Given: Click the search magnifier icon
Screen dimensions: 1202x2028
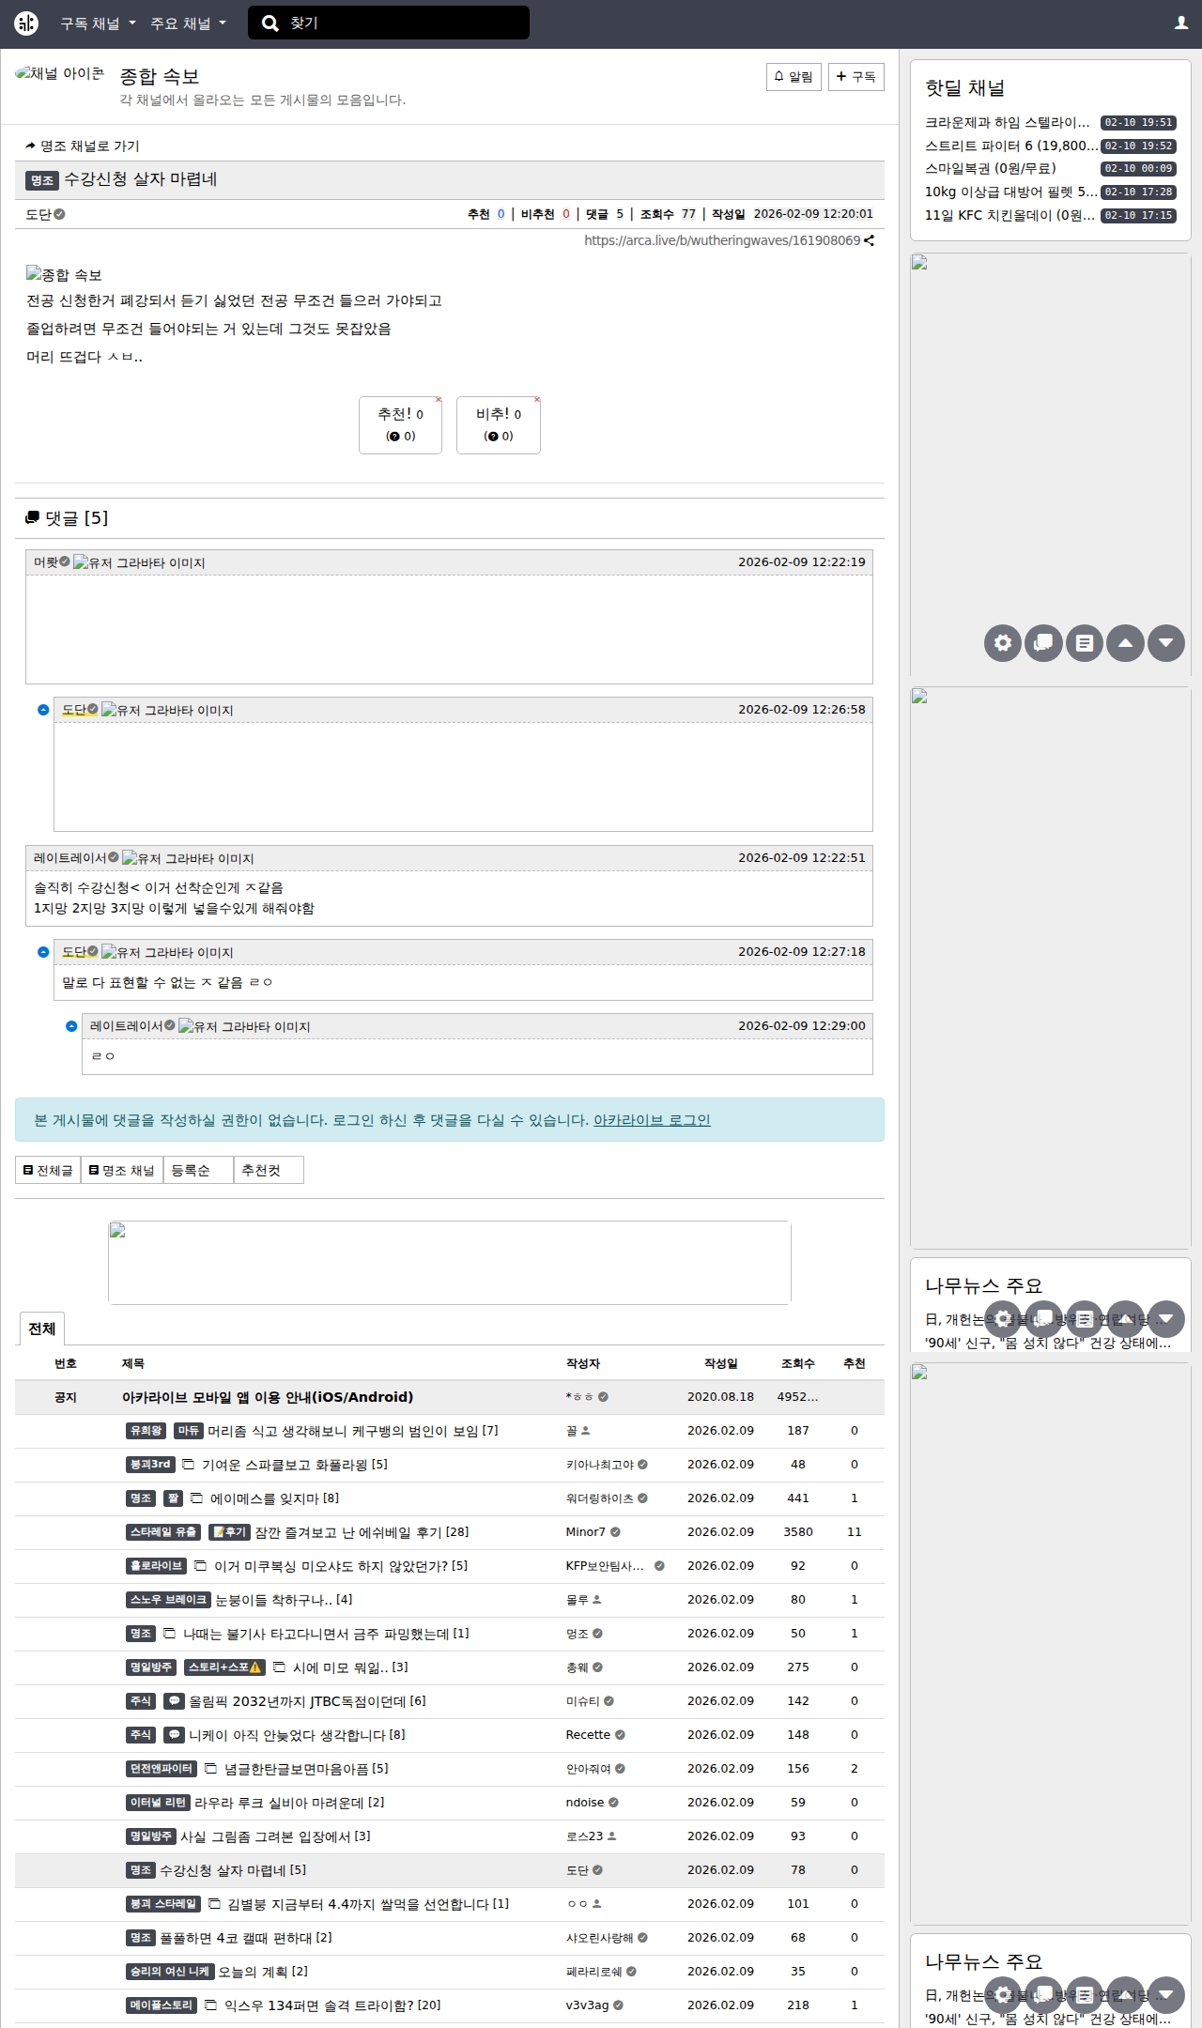Looking at the screenshot, I should click(270, 23).
